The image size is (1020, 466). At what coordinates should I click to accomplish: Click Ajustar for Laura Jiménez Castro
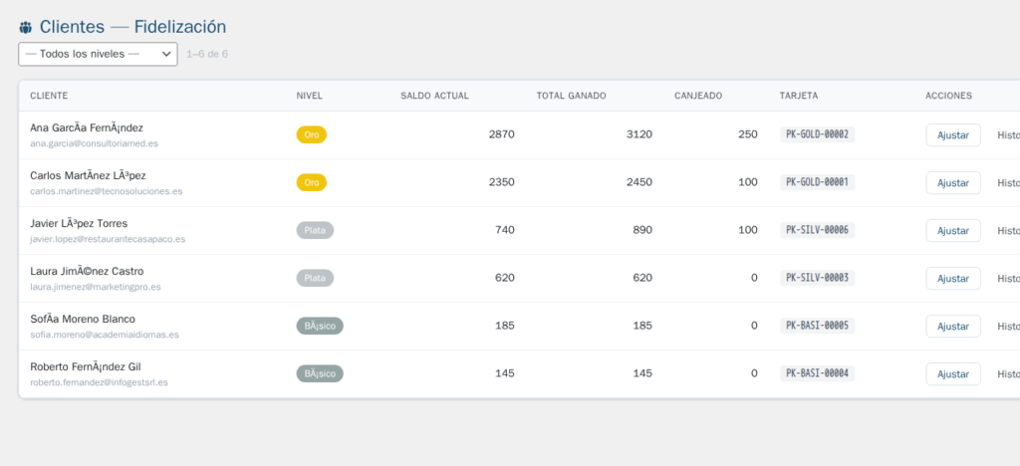pos(953,278)
